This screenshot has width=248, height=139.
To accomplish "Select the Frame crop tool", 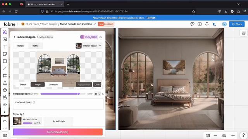I will (x=5, y=76).
